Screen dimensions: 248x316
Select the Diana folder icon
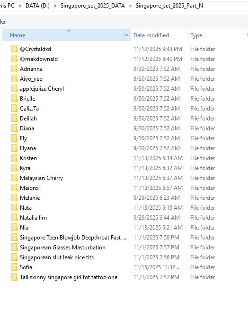(14, 128)
